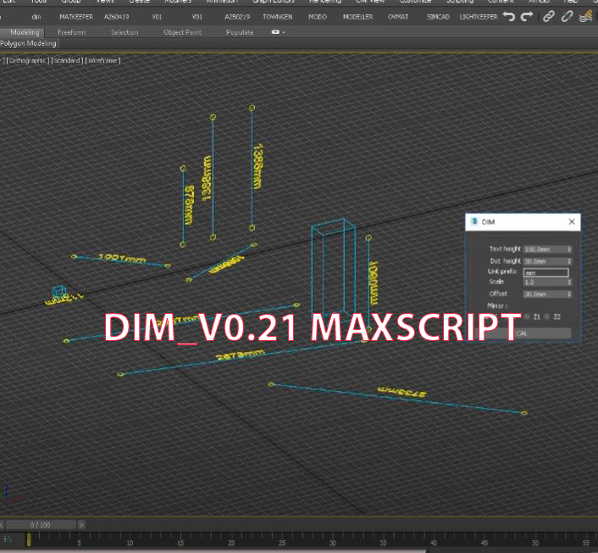Viewport: 598px width, 553px height.
Task: Open the Wireframe viewport shading menu
Action: click(102, 60)
